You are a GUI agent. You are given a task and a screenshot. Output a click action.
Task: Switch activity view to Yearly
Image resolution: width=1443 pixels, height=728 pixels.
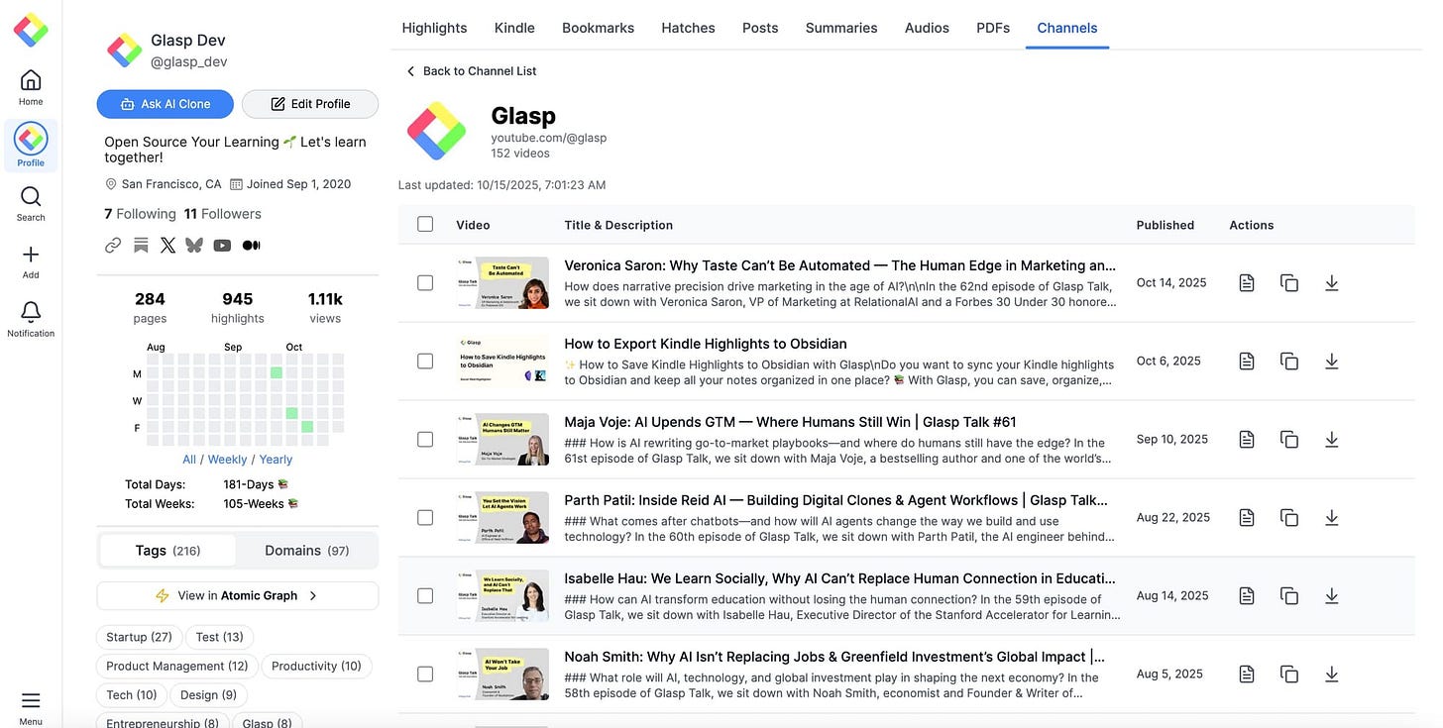pyautogui.click(x=276, y=460)
